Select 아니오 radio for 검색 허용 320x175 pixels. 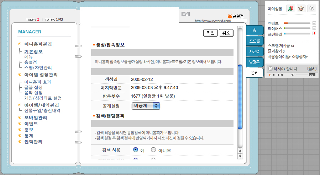coord(153,150)
